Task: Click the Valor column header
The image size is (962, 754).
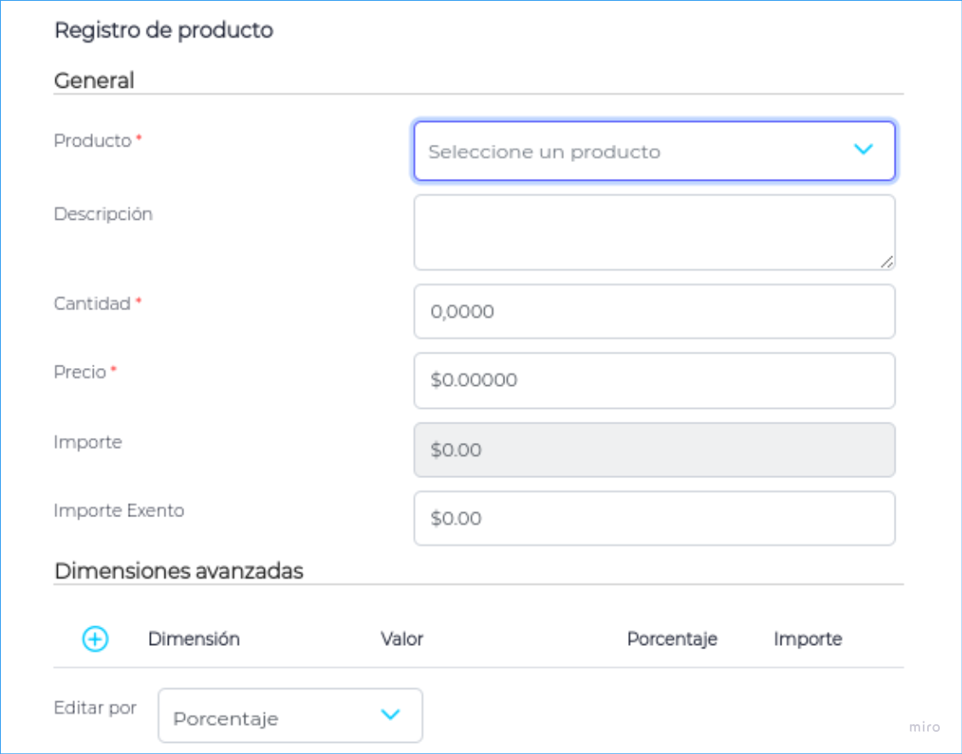Action: coord(401,639)
